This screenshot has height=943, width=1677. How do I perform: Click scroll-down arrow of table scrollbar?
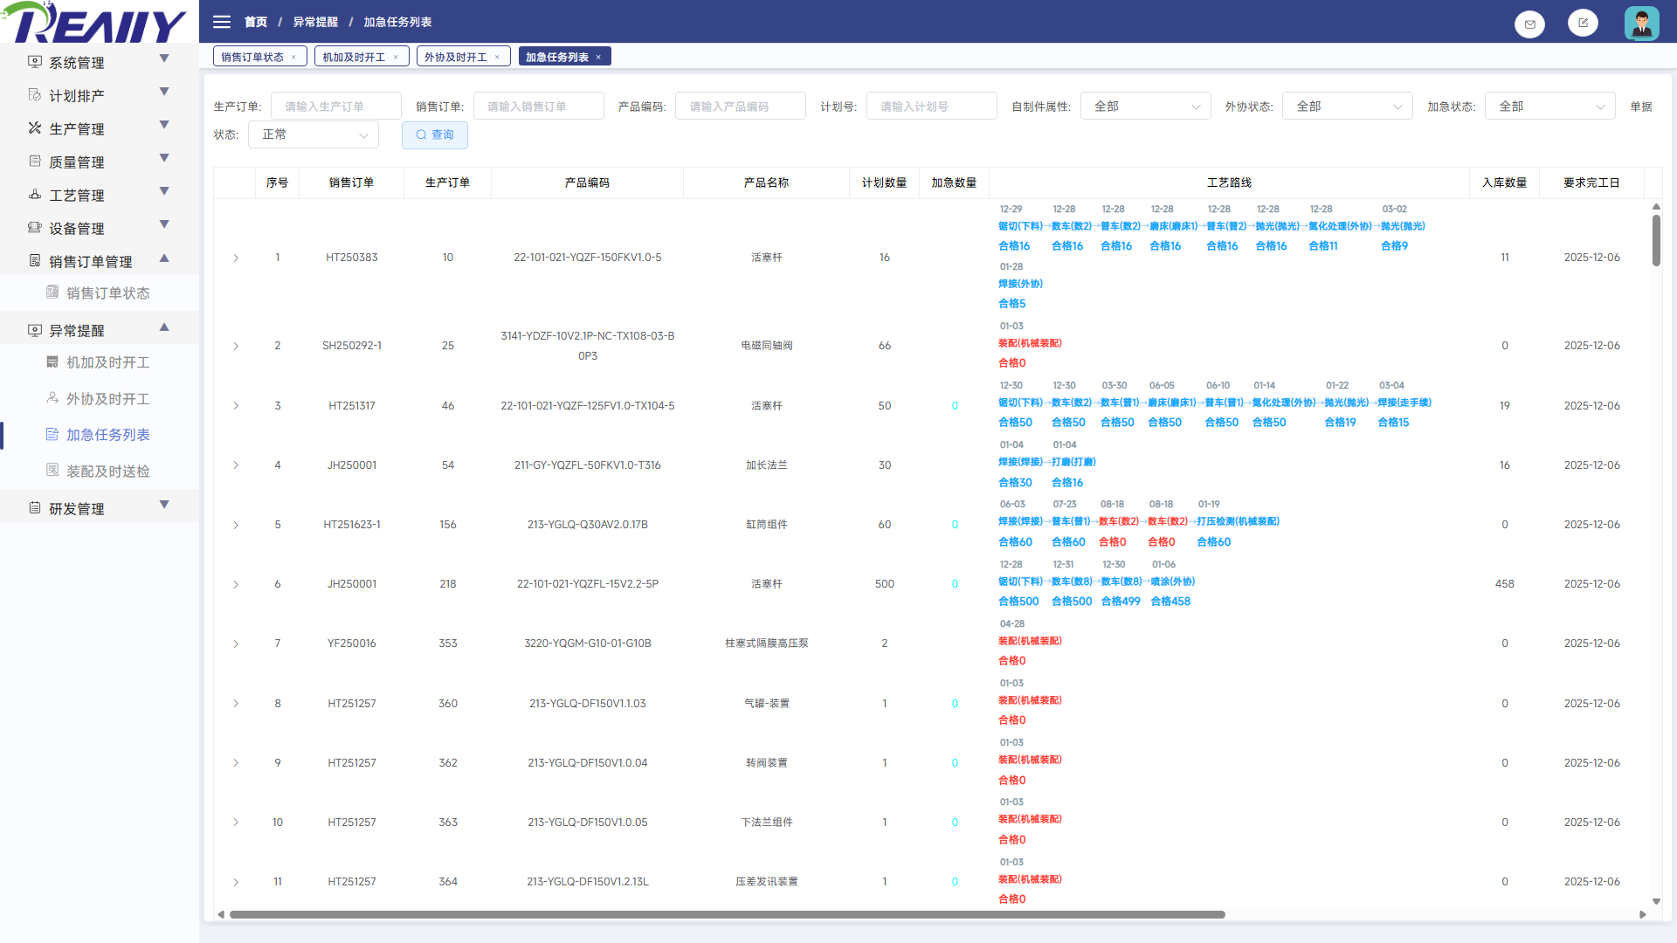pyautogui.click(x=1656, y=902)
